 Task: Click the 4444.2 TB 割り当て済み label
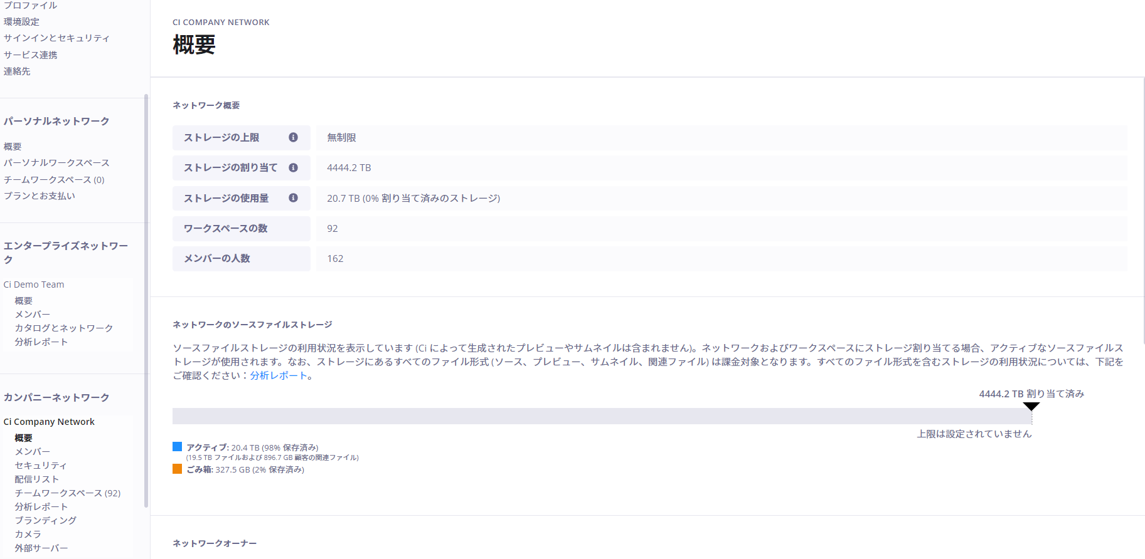1031,394
